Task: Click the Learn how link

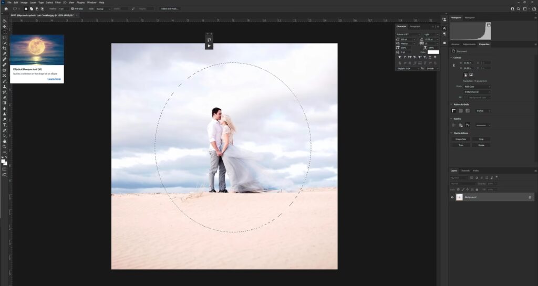Action: click(54, 79)
